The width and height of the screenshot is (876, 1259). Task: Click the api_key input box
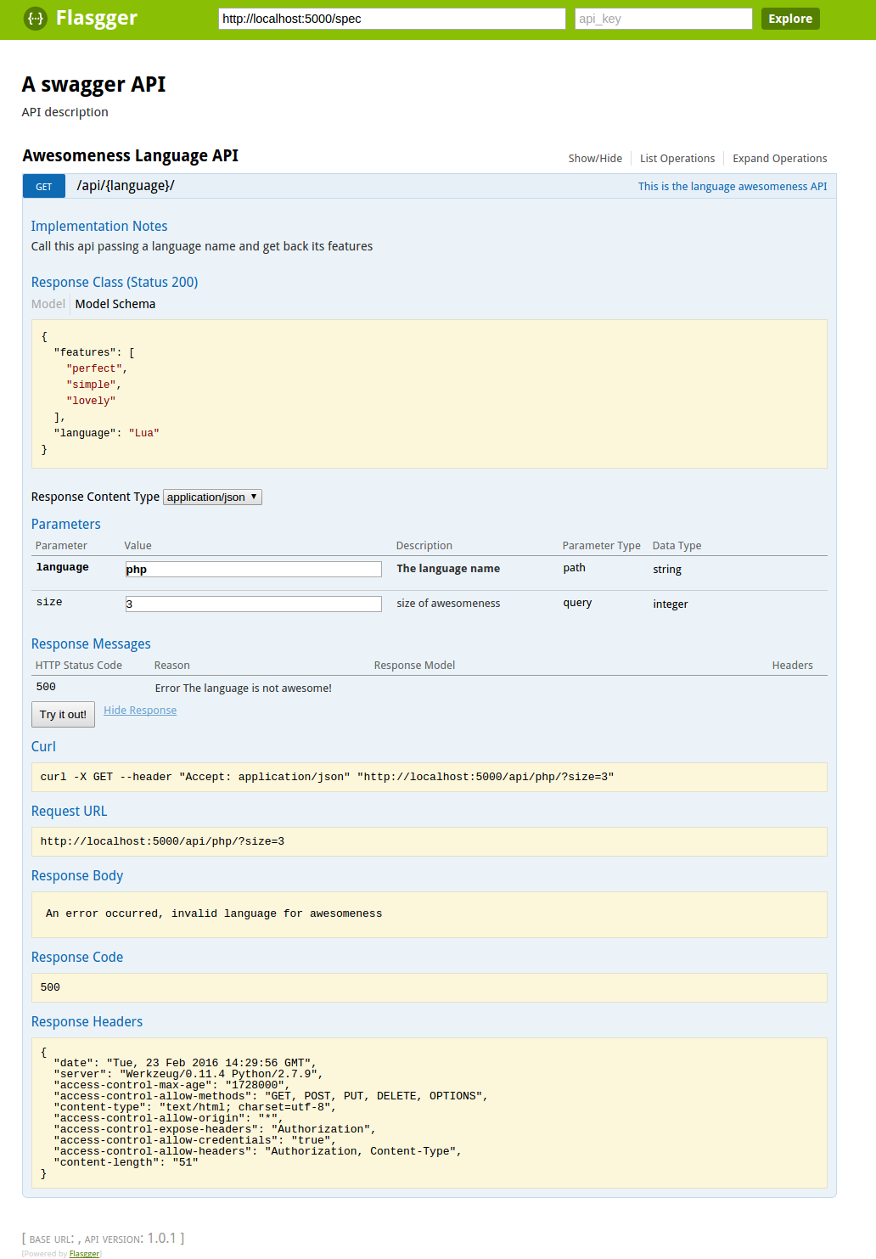662,18
